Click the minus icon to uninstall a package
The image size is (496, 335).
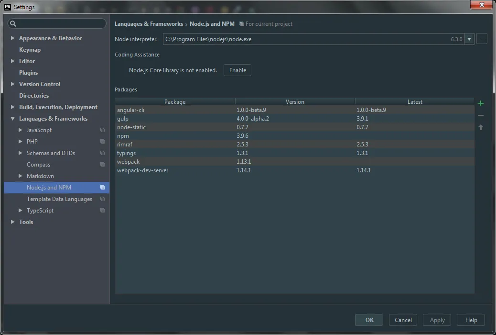[481, 115]
